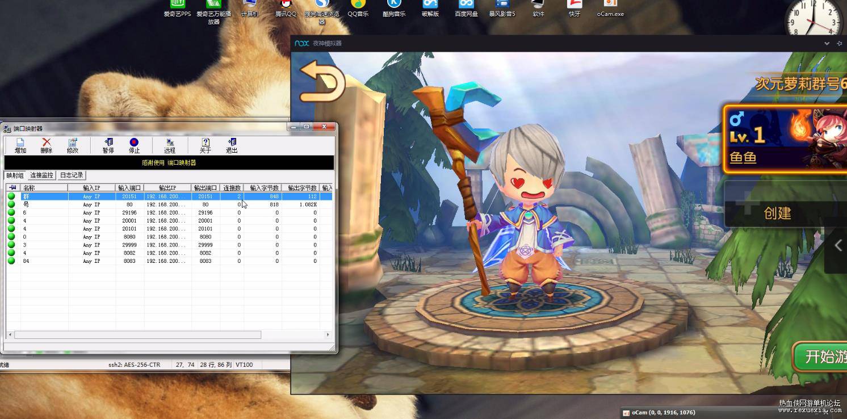Image resolution: width=847 pixels, height=419 pixels.
Task: Open the 远程 (Remote) toolbar icon
Action: (169, 145)
